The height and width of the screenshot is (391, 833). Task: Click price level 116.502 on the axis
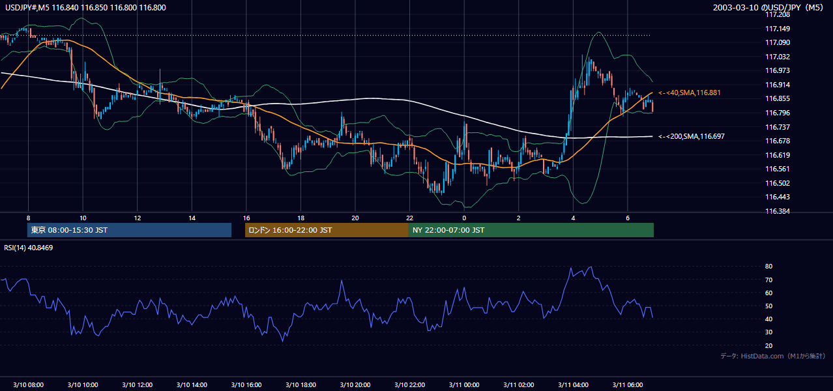coord(777,183)
